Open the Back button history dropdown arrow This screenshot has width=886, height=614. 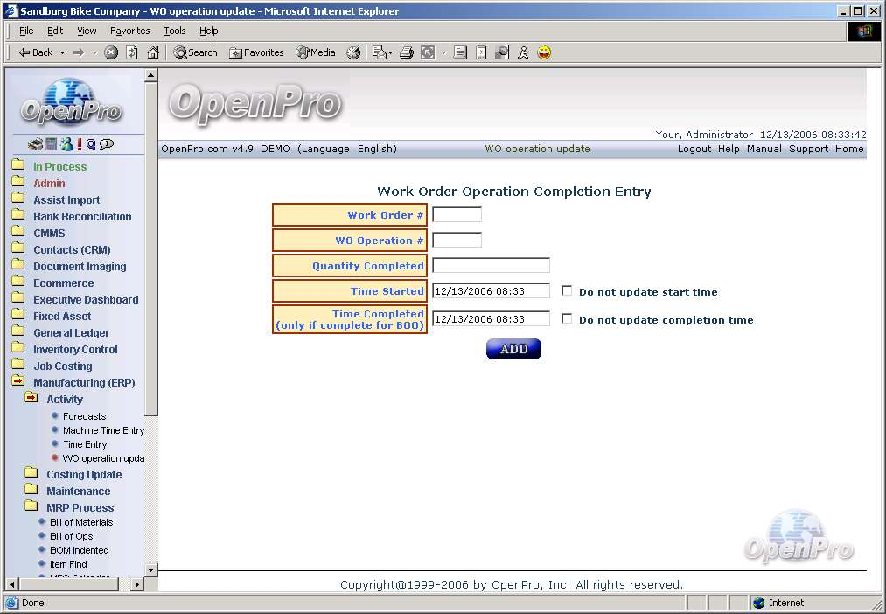click(62, 52)
